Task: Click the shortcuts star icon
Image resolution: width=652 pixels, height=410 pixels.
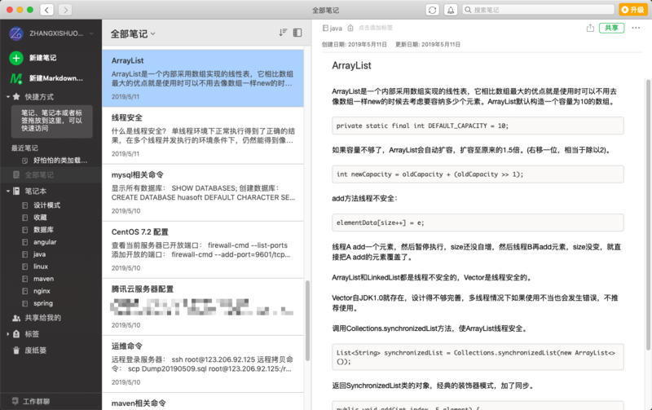Action: 16,97
